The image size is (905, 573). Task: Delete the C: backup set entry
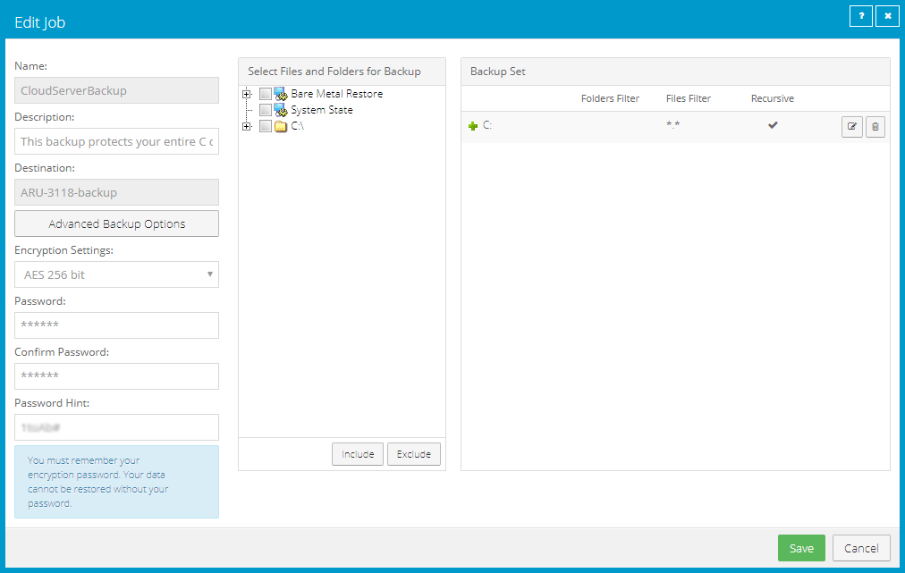[875, 126]
